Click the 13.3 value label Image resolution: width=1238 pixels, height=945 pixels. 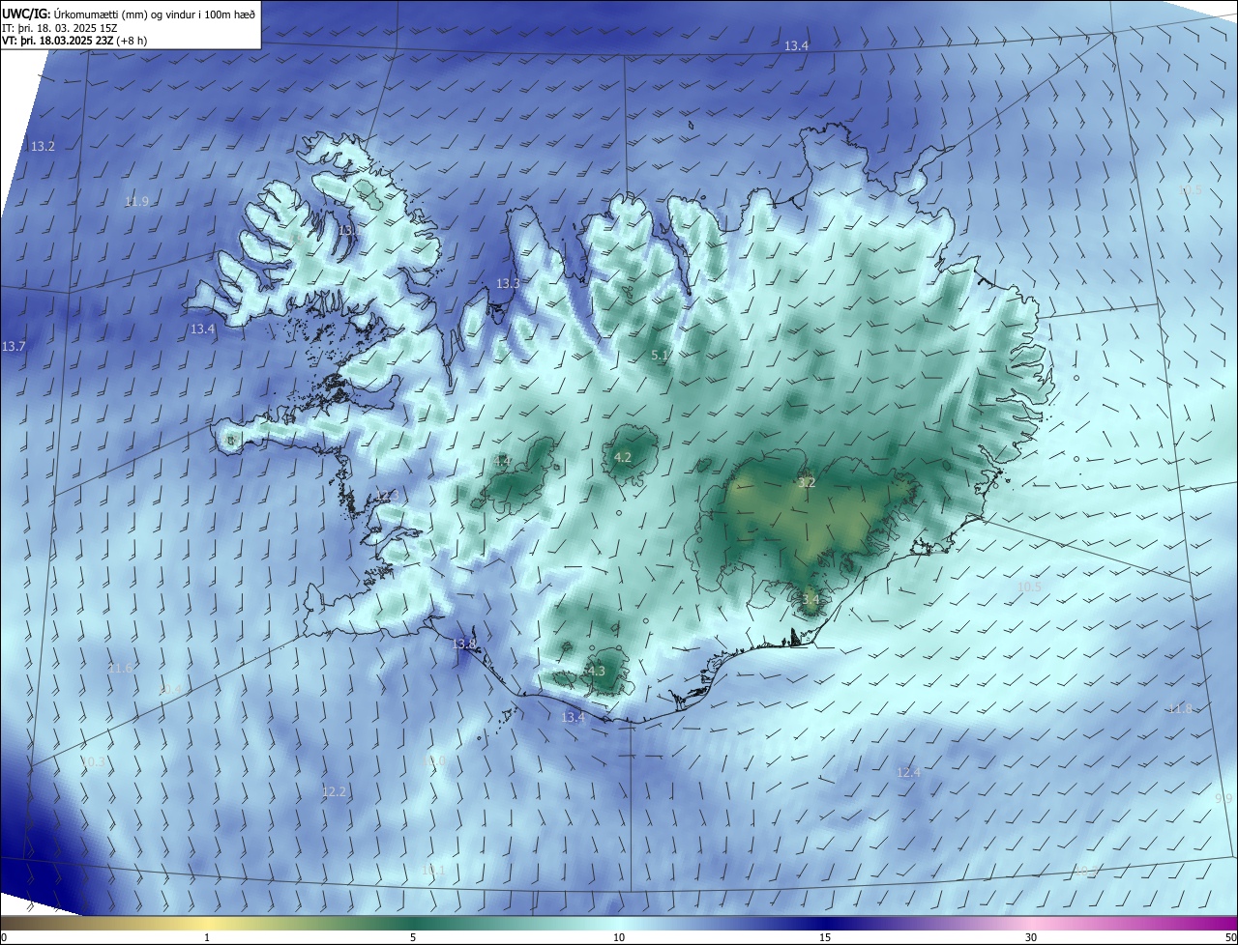(x=508, y=283)
